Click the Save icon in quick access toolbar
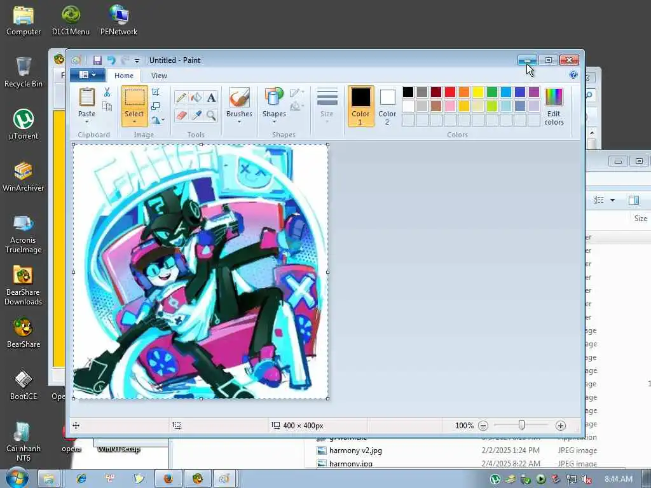The height and width of the screenshot is (488, 651). (97, 60)
